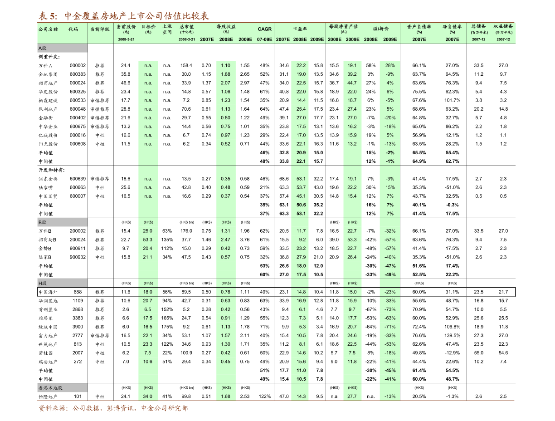This screenshot has width=555, height=421.
Task: Select the 市盈率 column header
Action: (x=300, y=29)
